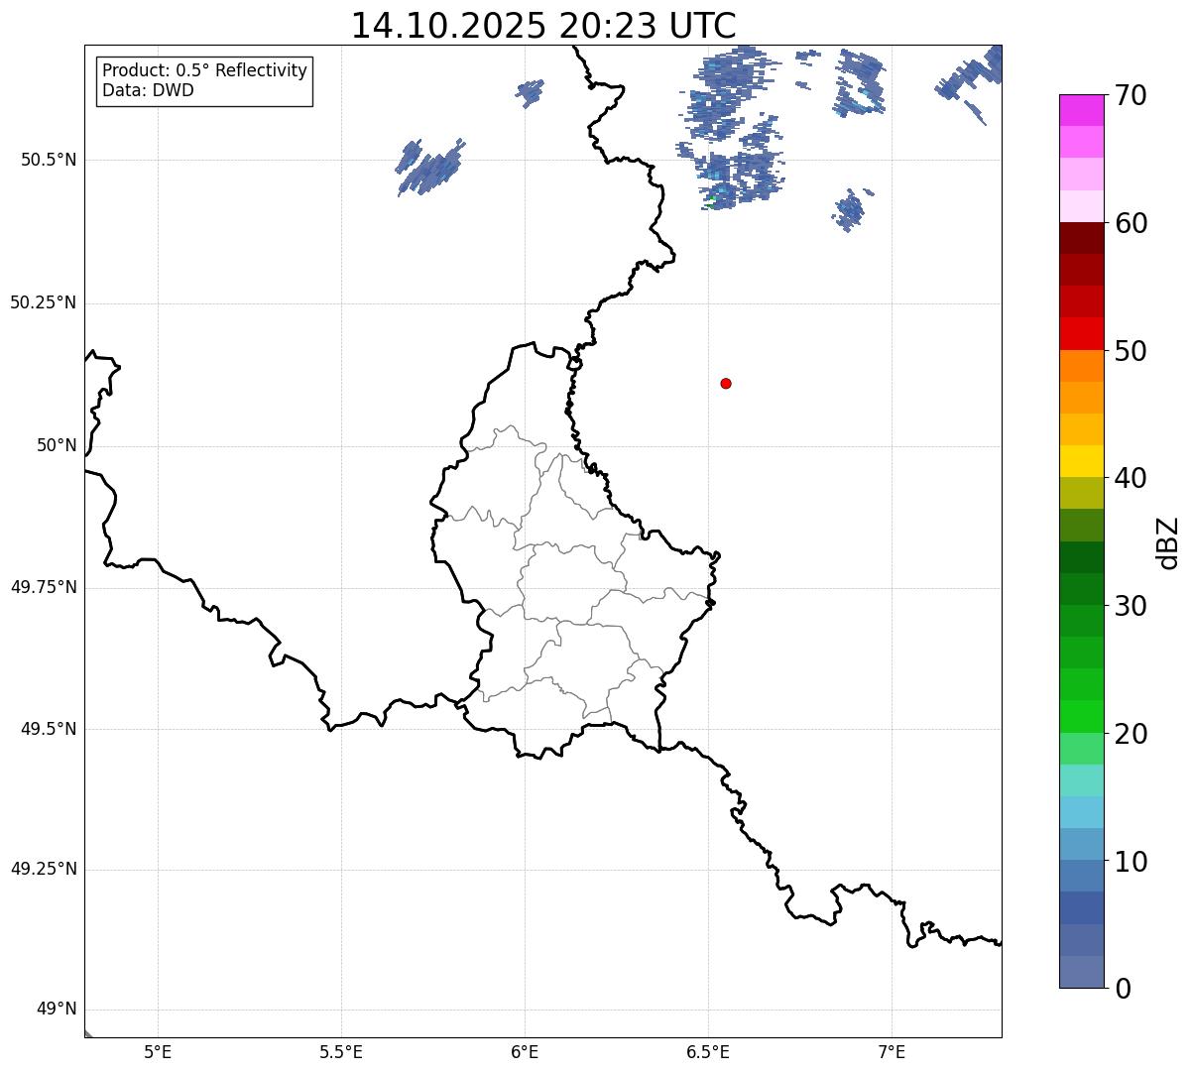Click the colorbar tick label 30
Screen dimensions: 1192x1072
(1130, 606)
